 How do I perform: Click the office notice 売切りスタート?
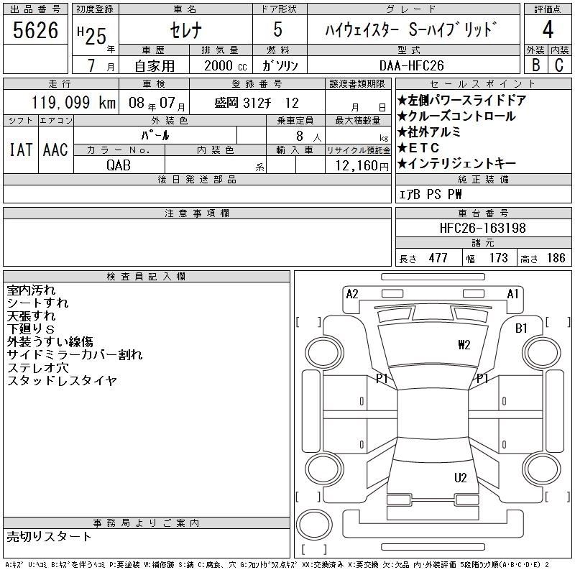[49, 536]
